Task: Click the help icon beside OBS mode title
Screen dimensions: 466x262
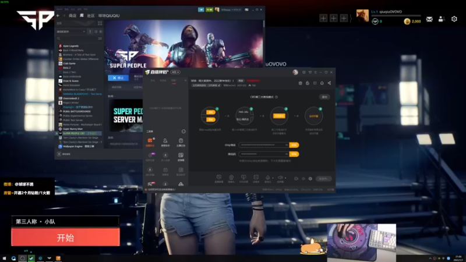Action: pos(276,97)
